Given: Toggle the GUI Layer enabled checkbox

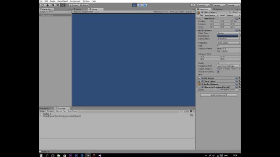Looking at the screenshot, I should click(x=202, y=78).
